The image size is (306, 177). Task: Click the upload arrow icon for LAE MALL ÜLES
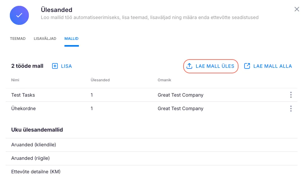click(189, 66)
